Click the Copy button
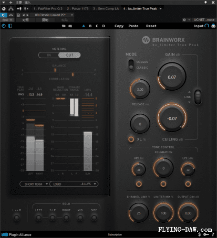 click(119, 26)
